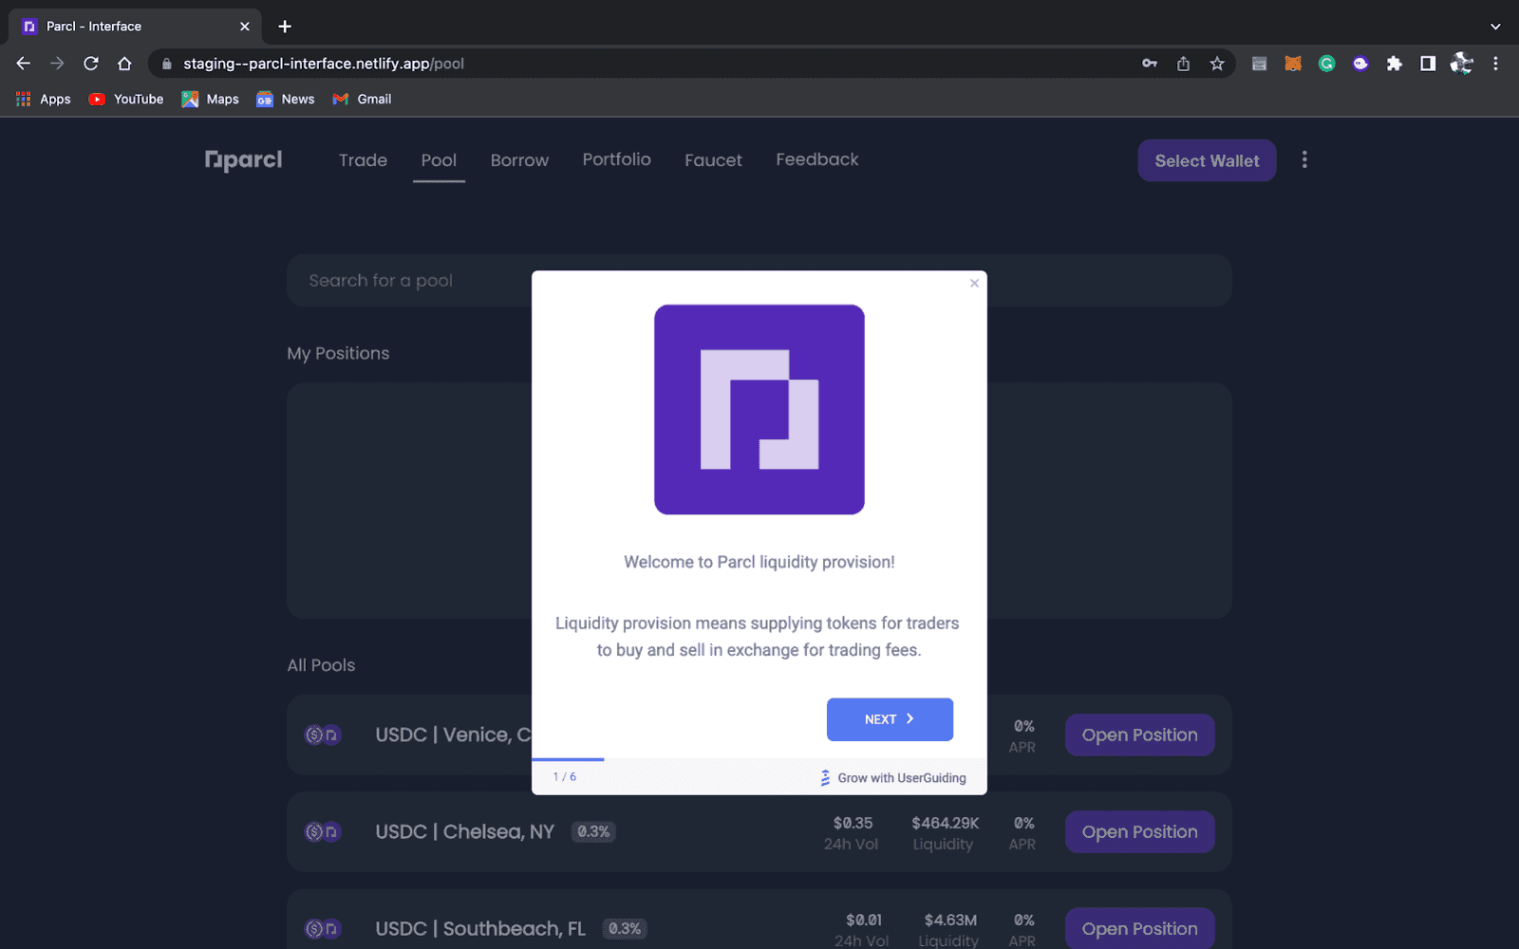
Task: Close the welcome popup with the X
Action: 974,283
